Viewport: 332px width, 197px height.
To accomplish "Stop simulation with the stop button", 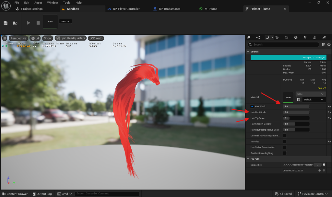I will pyautogui.click(x=38, y=23).
